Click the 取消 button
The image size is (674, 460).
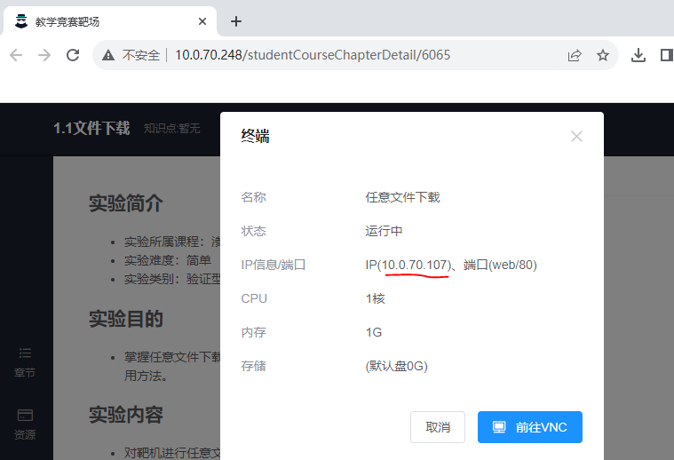pyautogui.click(x=438, y=427)
